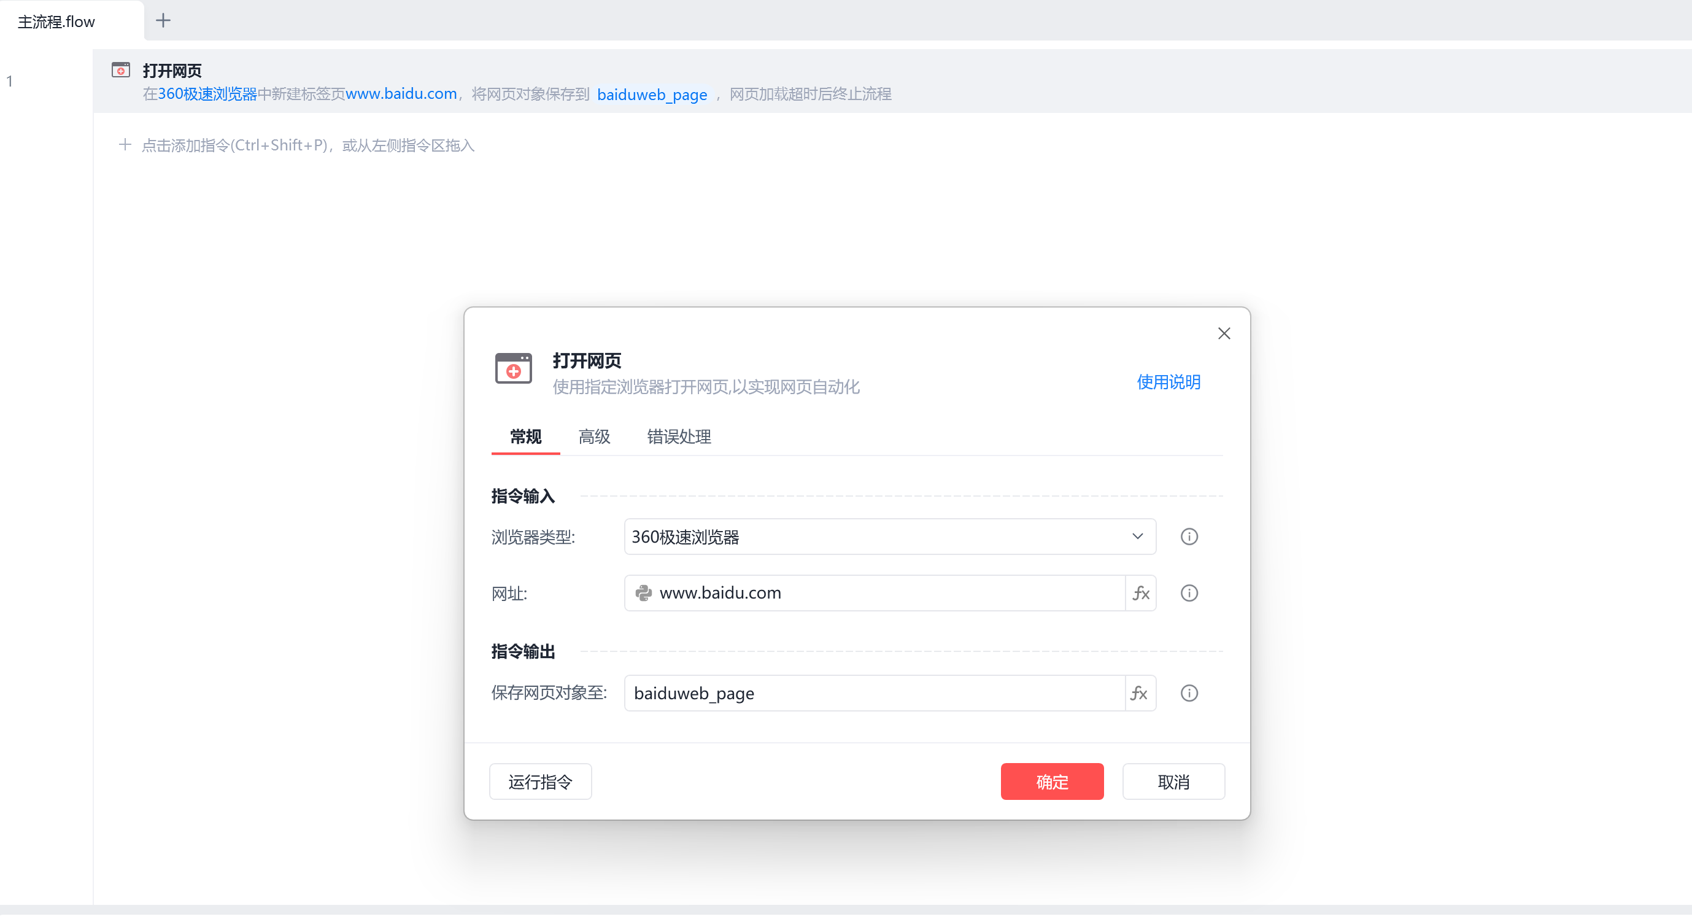Image resolution: width=1692 pixels, height=919 pixels.
Task: Open the 使用说明 help link
Action: pos(1169,383)
